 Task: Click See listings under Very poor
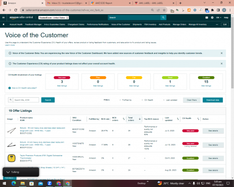pyautogui.click(x=62, y=86)
